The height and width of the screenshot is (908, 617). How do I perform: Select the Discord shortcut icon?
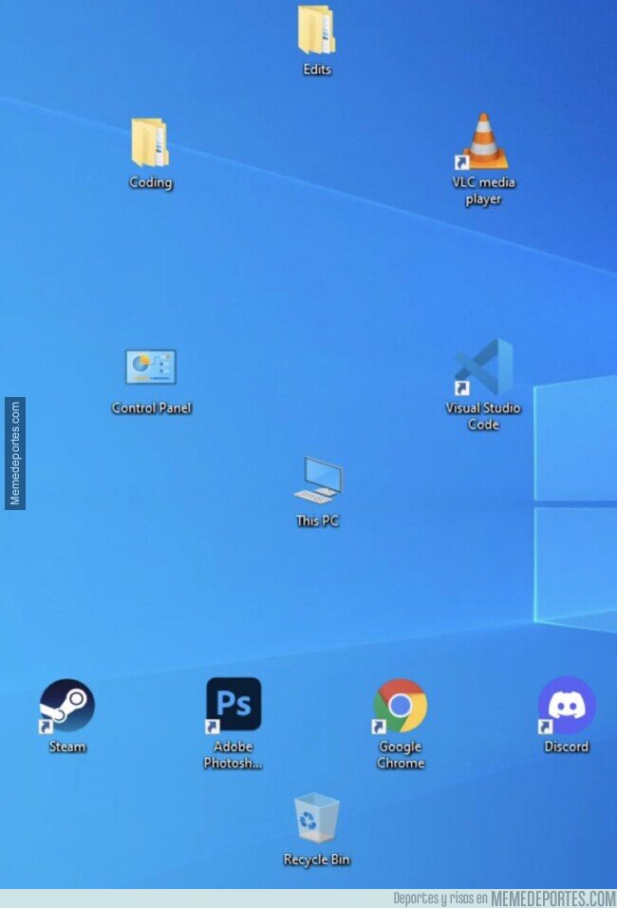click(567, 705)
